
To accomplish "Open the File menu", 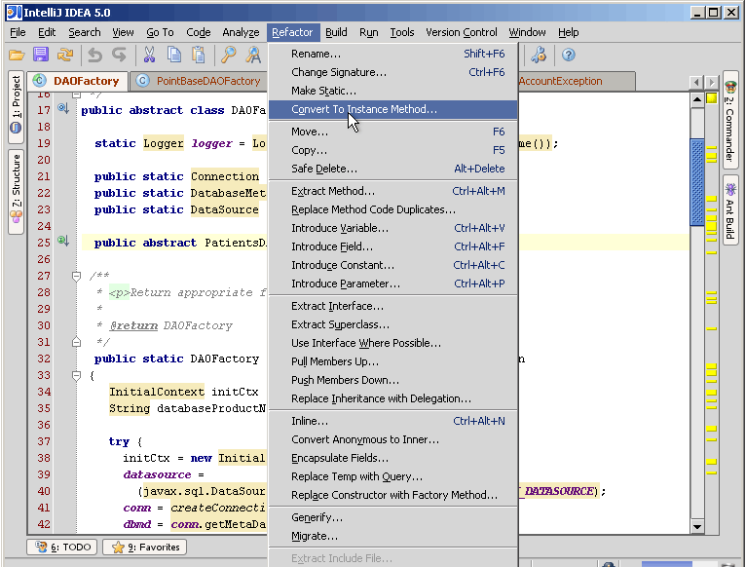I will click(19, 32).
